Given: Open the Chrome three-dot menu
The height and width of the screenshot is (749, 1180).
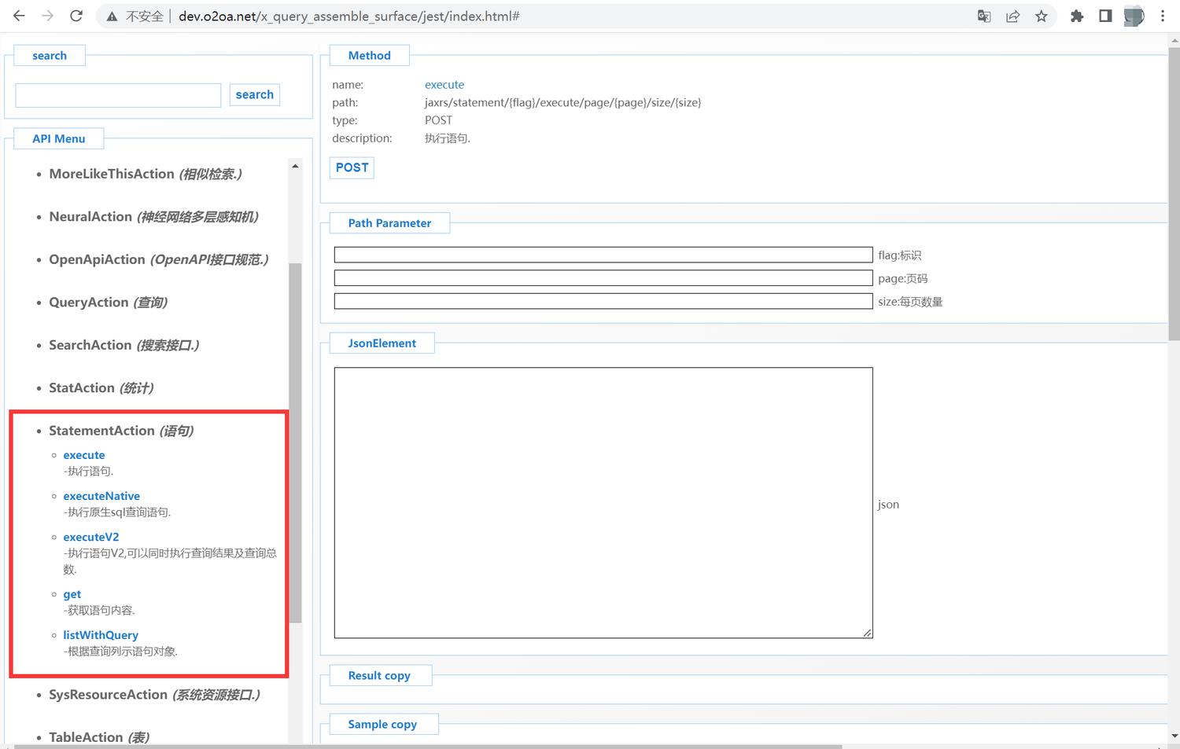Looking at the screenshot, I should pyautogui.click(x=1162, y=16).
